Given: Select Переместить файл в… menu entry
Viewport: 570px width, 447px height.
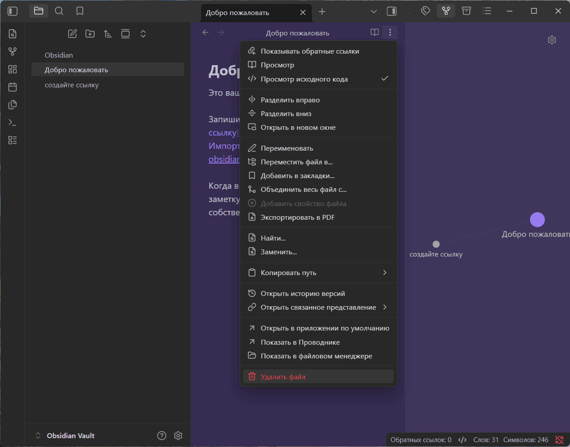Looking at the screenshot, I should (x=318, y=162).
